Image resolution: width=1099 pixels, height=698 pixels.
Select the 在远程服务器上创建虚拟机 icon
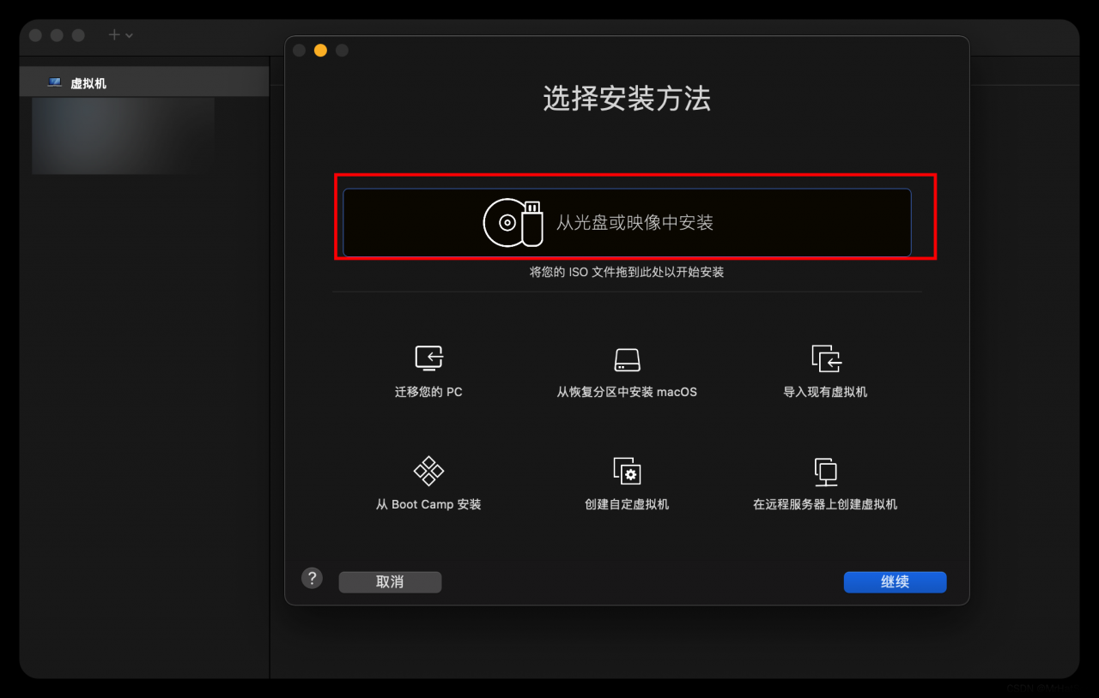point(825,470)
